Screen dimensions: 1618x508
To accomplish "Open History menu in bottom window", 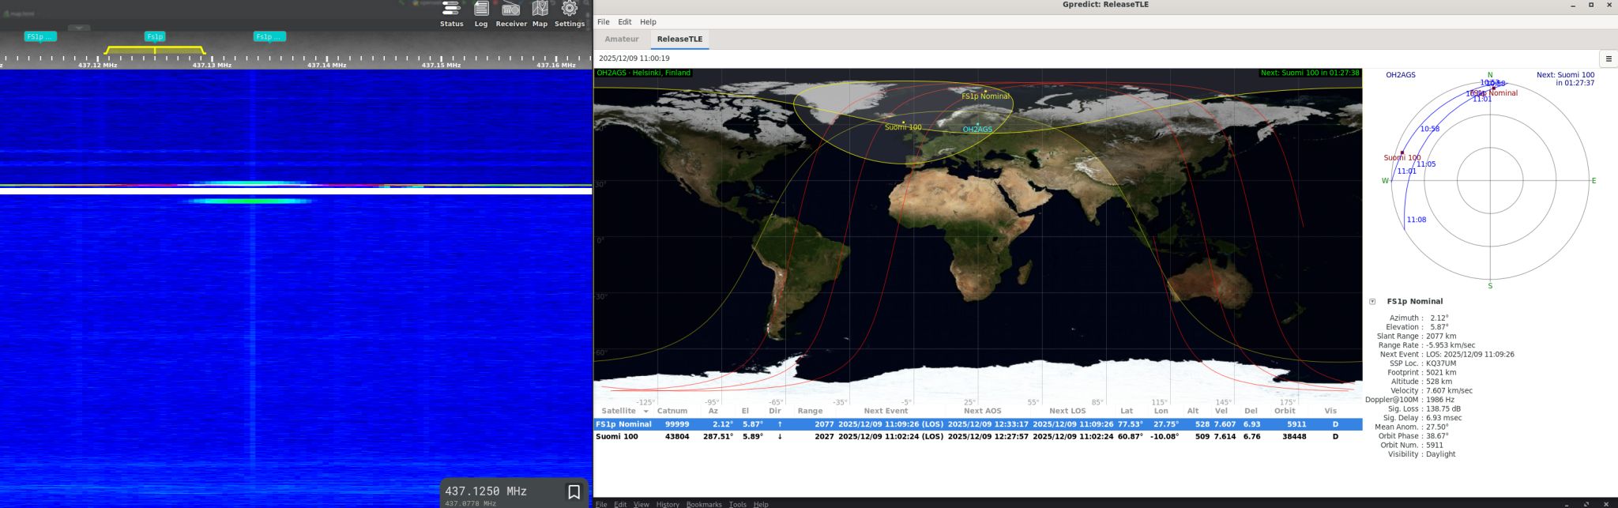I will coord(668,504).
